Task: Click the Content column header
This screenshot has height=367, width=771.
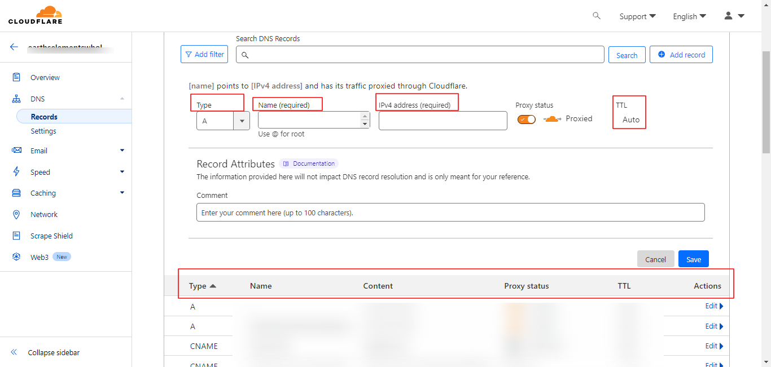Action: pos(378,286)
